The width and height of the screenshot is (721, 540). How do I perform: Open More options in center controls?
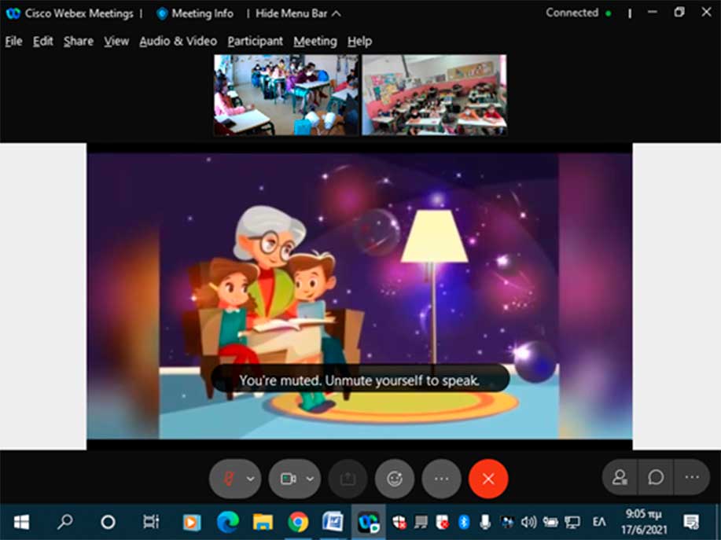click(x=441, y=479)
